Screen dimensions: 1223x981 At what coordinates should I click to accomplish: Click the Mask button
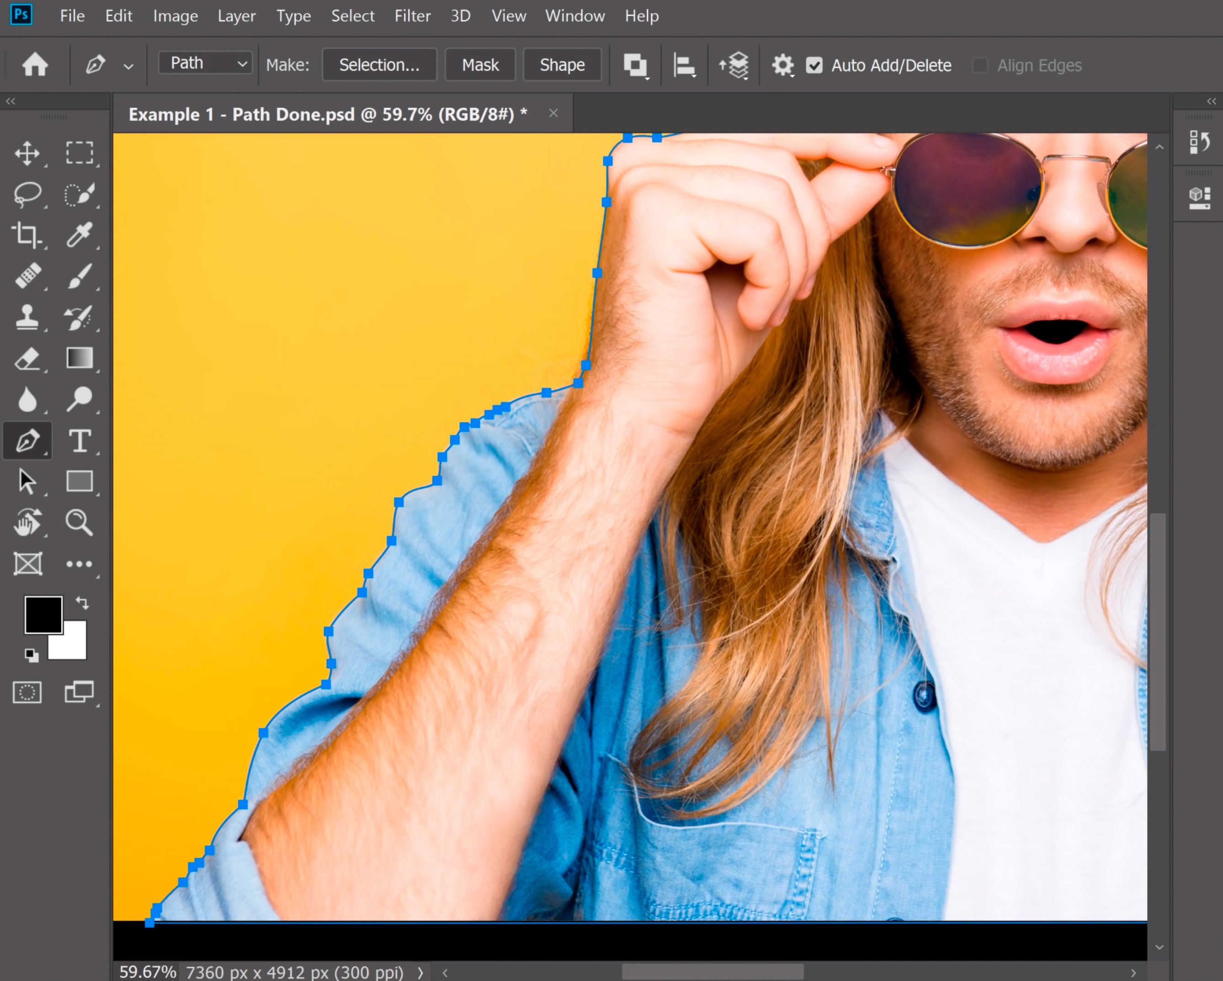(x=480, y=65)
